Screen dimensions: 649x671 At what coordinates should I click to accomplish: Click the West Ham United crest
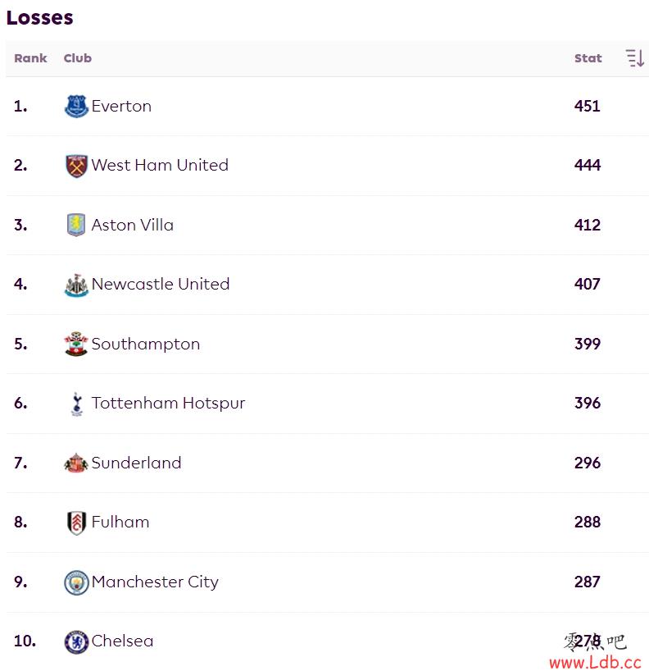coord(76,166)
